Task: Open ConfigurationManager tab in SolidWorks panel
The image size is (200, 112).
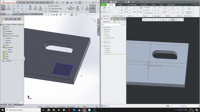Action: (x=11, y=19)
